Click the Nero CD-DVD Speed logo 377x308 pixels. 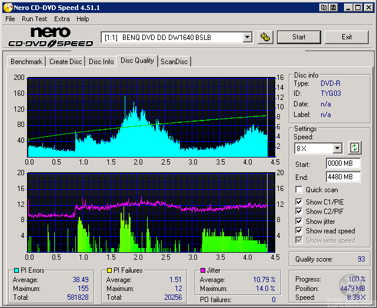click(51, 37)
